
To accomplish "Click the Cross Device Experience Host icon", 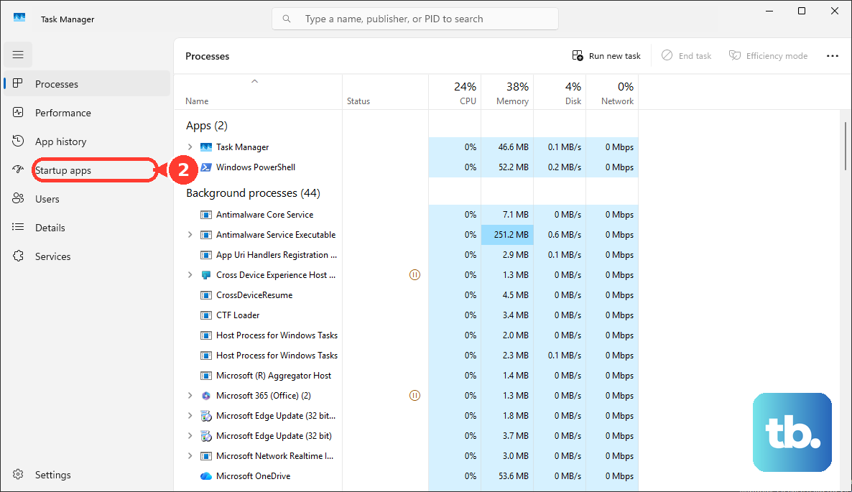I will tap(206, 275).
